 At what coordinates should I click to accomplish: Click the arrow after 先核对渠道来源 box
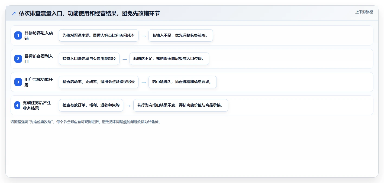click(x=144, y=36)
